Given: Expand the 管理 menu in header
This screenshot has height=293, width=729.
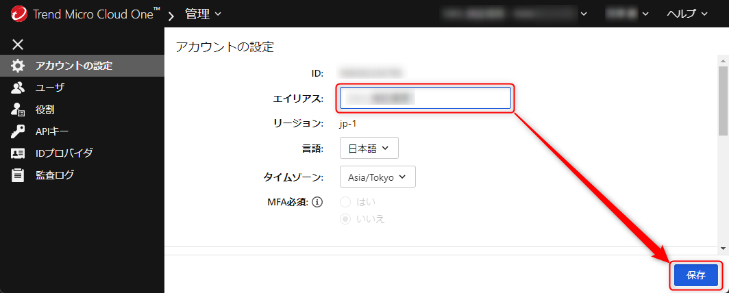Looking at the screenshot, I should tap(203, 14).
